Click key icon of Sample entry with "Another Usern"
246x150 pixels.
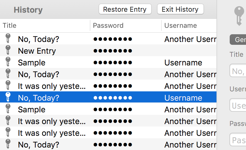pyautogui.click(x=8, y=109)
